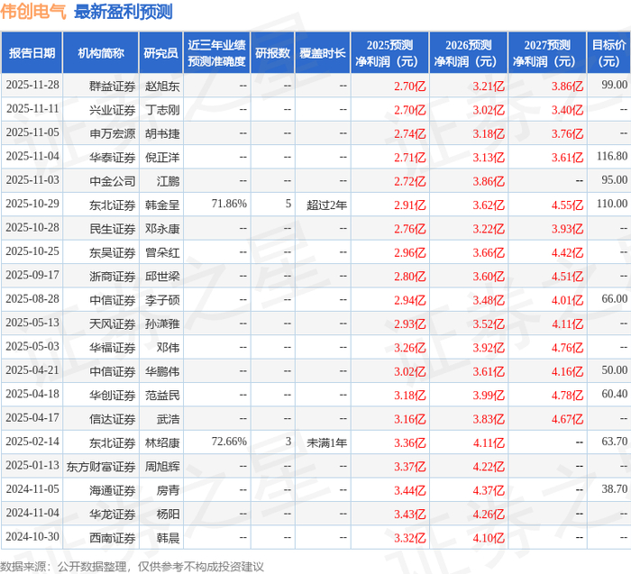Click 2027 forecast 4.76亿

pos(567,348)
